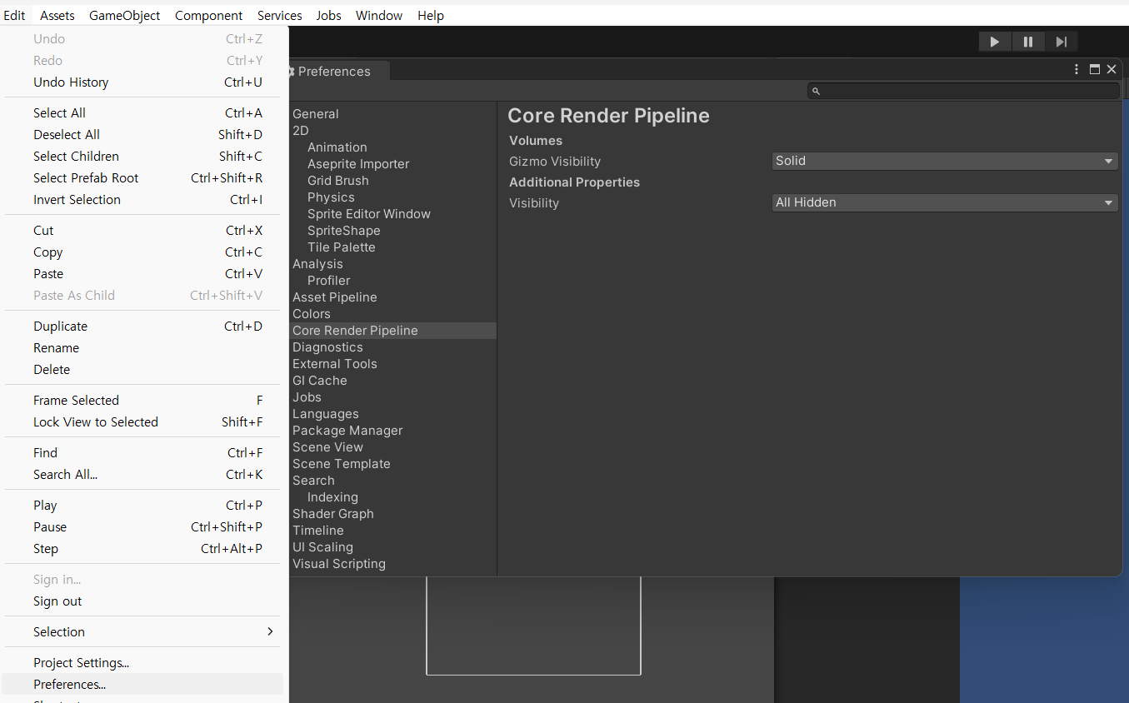Choose Duplicate from Edit menu
This screenshot has width=1129, height=703.
143,326
